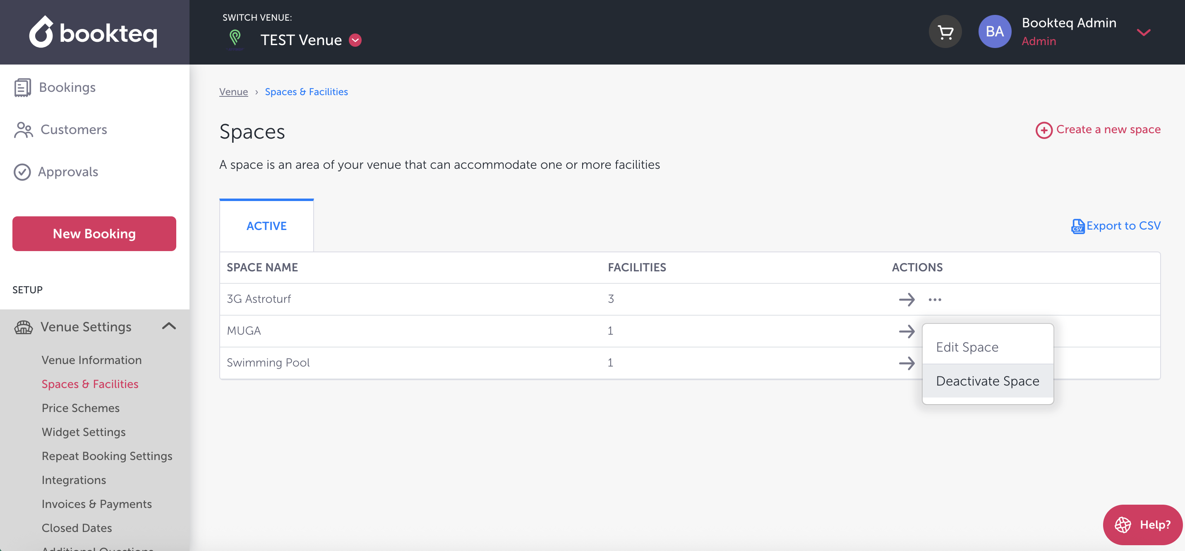Go to Price Schemes in sidebar
The height and width of the screenshot is (551, 1185).
pyautogui.click(x=81, y=408)
